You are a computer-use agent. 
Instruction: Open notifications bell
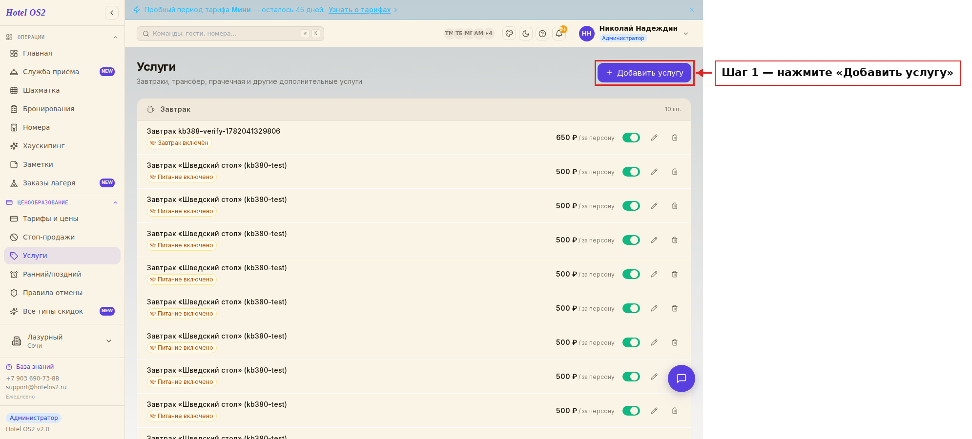click(559, 34)
